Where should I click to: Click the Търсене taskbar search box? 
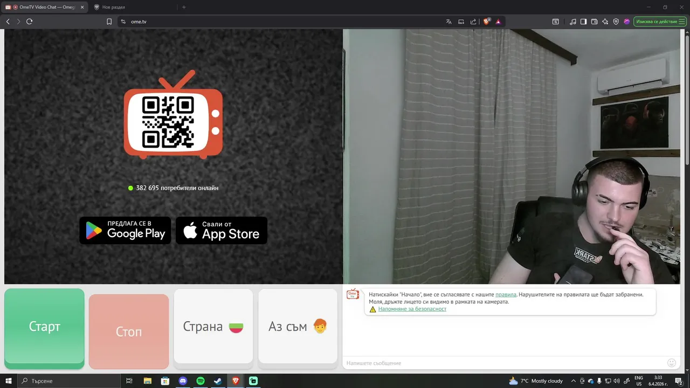(x=69, y=381)
